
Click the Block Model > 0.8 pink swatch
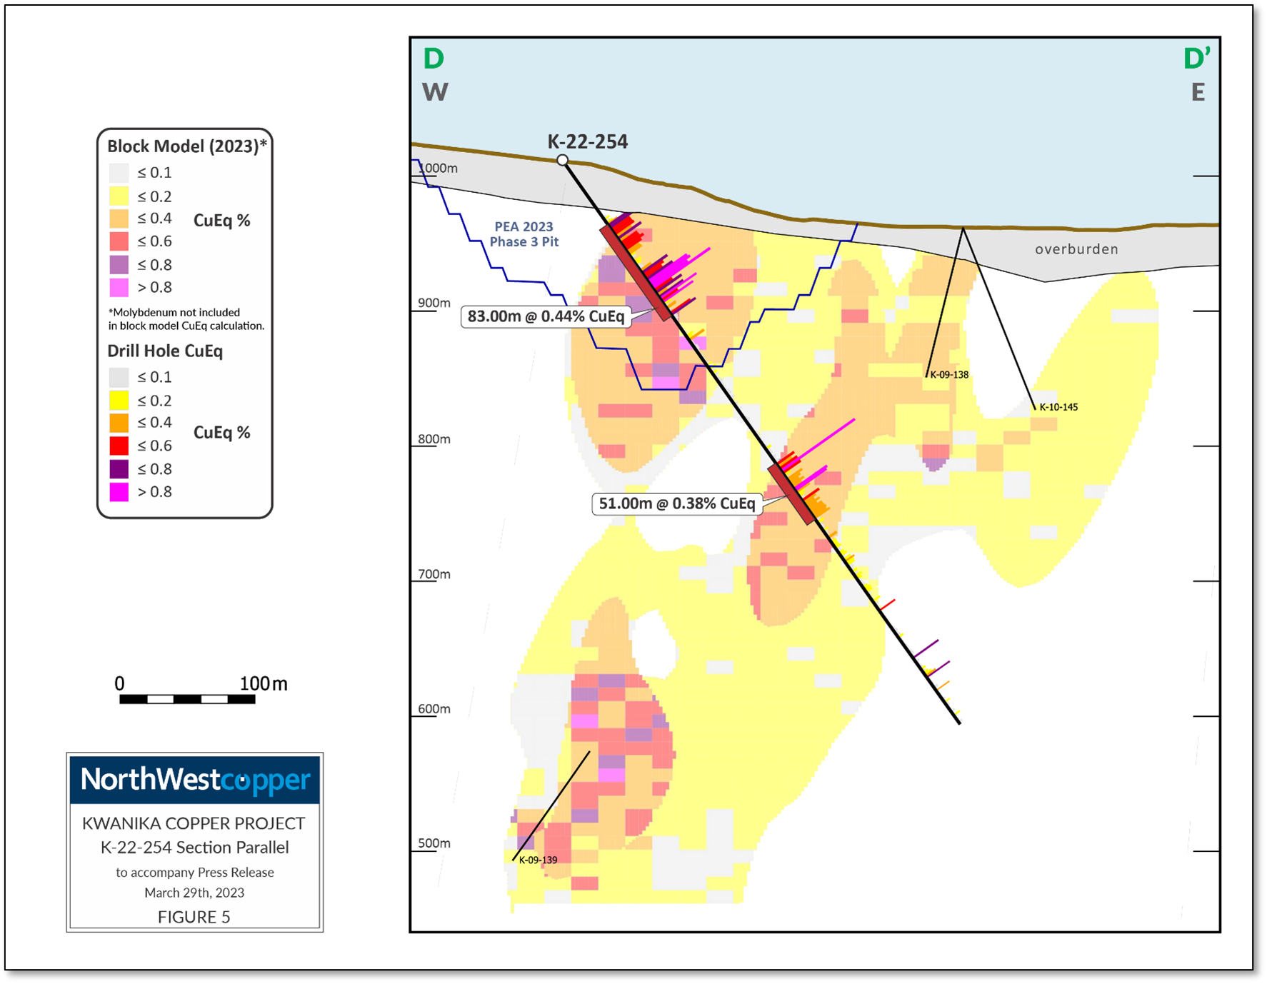coord(119,288)
